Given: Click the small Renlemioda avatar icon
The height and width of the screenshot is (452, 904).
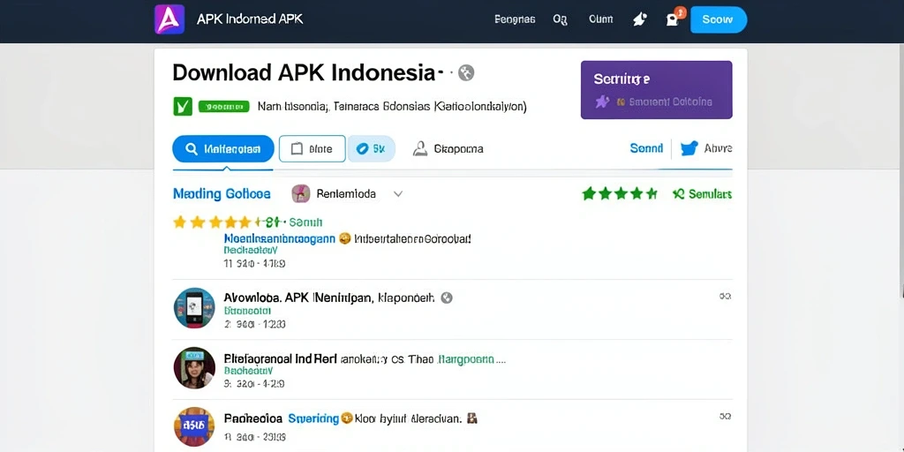Looking at the screenshot, I should tap(301, 193).
